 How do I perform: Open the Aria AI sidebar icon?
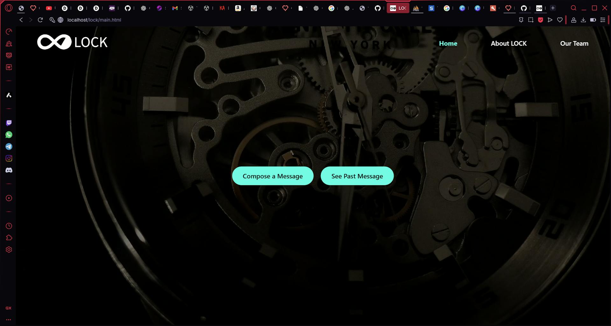(x=9, y=95)
